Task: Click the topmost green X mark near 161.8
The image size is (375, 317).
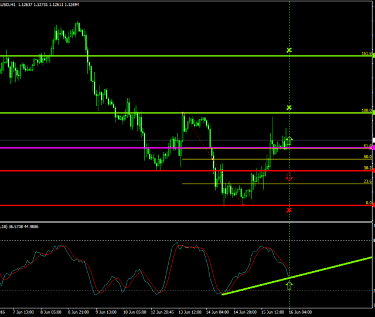Action: pyautogui.click(x=289, y=50)
